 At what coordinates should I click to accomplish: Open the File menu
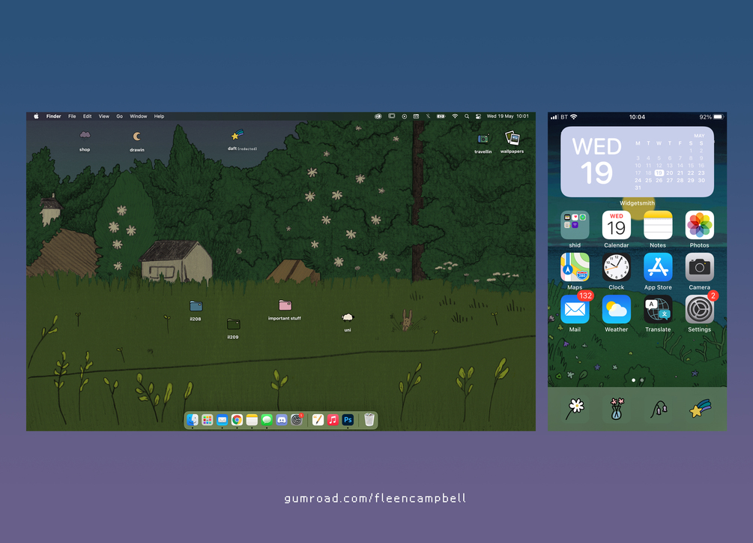pyautogui.click(x=72, y=116)
